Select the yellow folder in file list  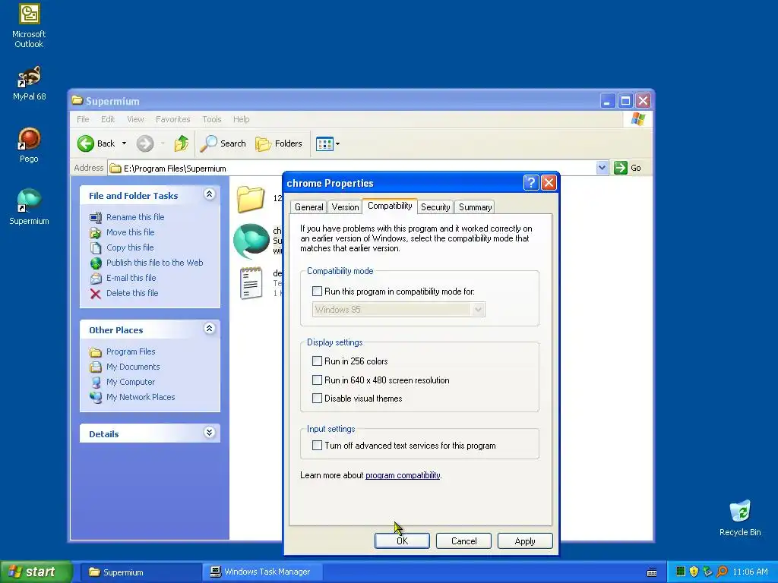(x=251, y=198)
